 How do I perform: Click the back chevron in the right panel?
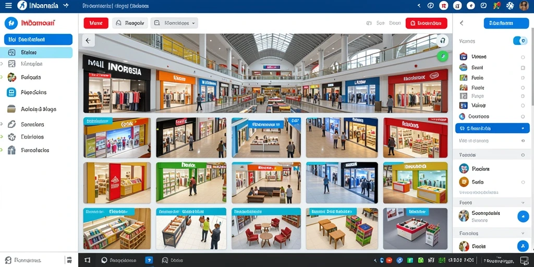click(x=462, y=23)
